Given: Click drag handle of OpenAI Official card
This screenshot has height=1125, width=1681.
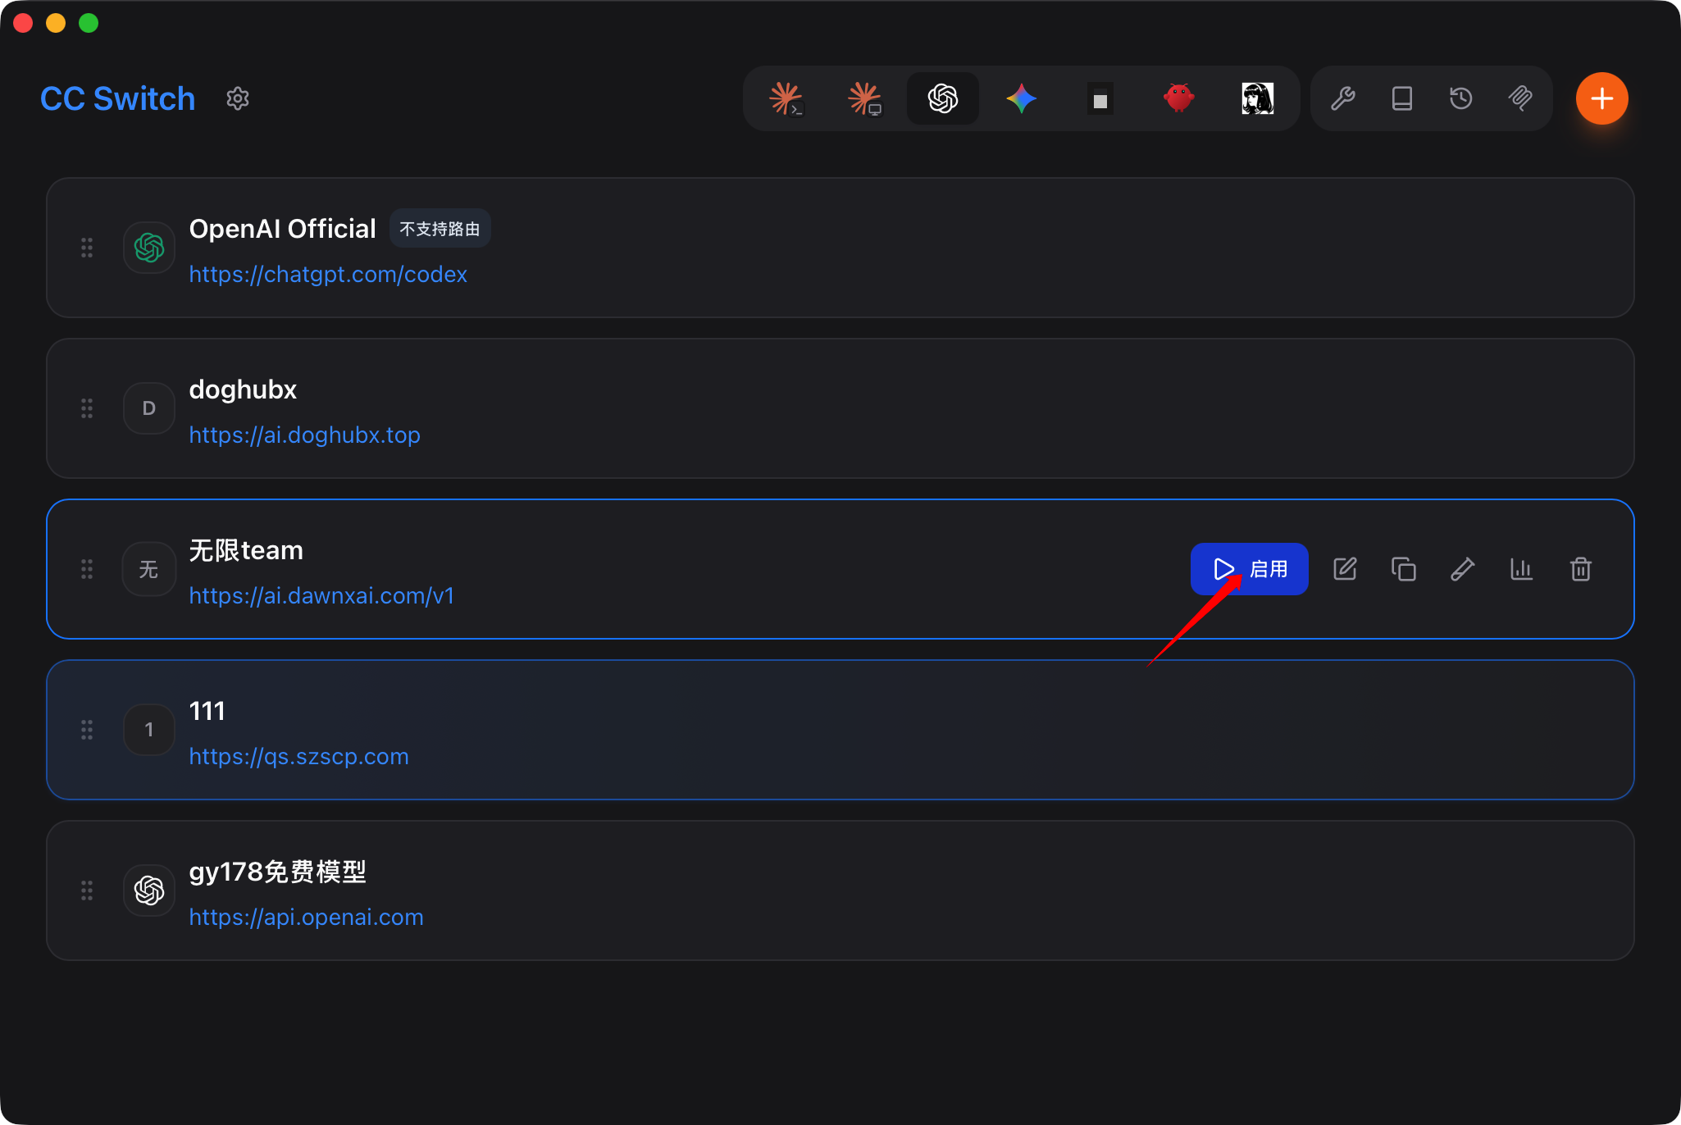Looking at the screenshot, I should coord(87,248).
